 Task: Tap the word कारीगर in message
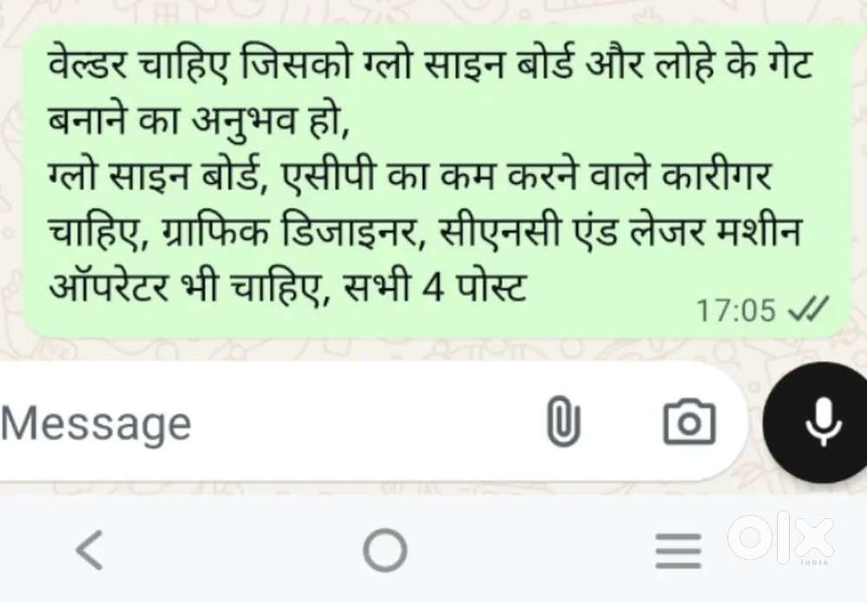click(x=717, y=176)
